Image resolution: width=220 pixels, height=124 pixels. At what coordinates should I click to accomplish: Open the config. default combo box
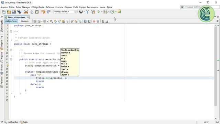pos(65,11)
